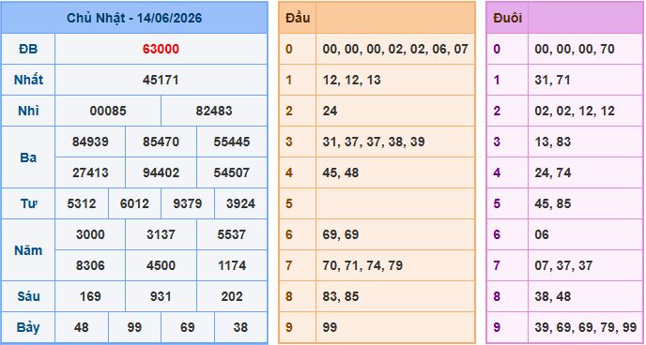Viewport: 646px width, 345px height.
Task: Select Đuôi list '00, 00, 00, 70'
Action: [x=575, y=50]
